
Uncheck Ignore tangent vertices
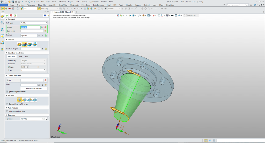tap(7, 92)
